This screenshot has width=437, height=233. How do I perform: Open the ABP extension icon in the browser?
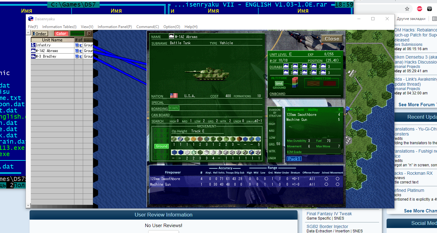tap(420, 9)
